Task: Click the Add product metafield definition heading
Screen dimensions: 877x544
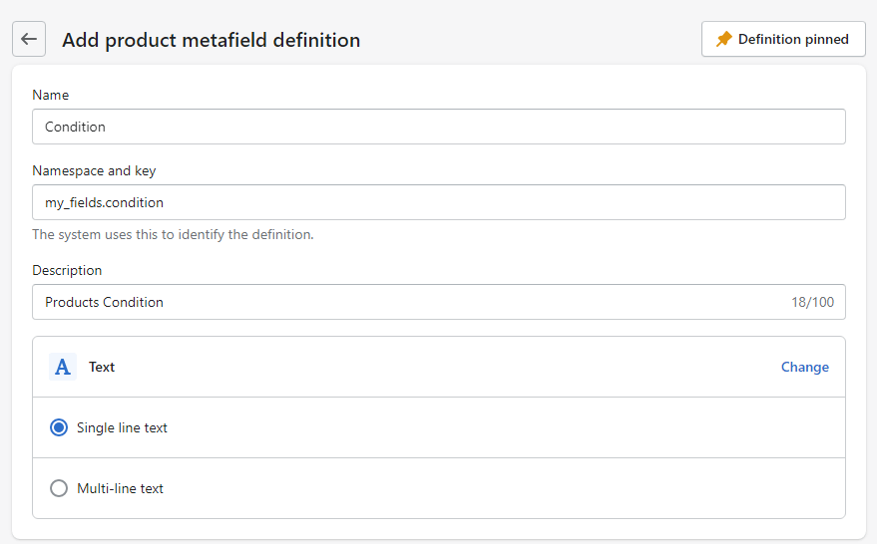Action: tap(211, 40)
